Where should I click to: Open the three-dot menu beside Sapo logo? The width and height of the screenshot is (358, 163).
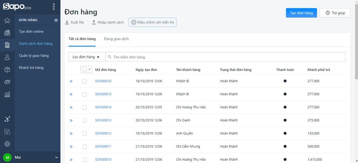(x=54, y=7)
